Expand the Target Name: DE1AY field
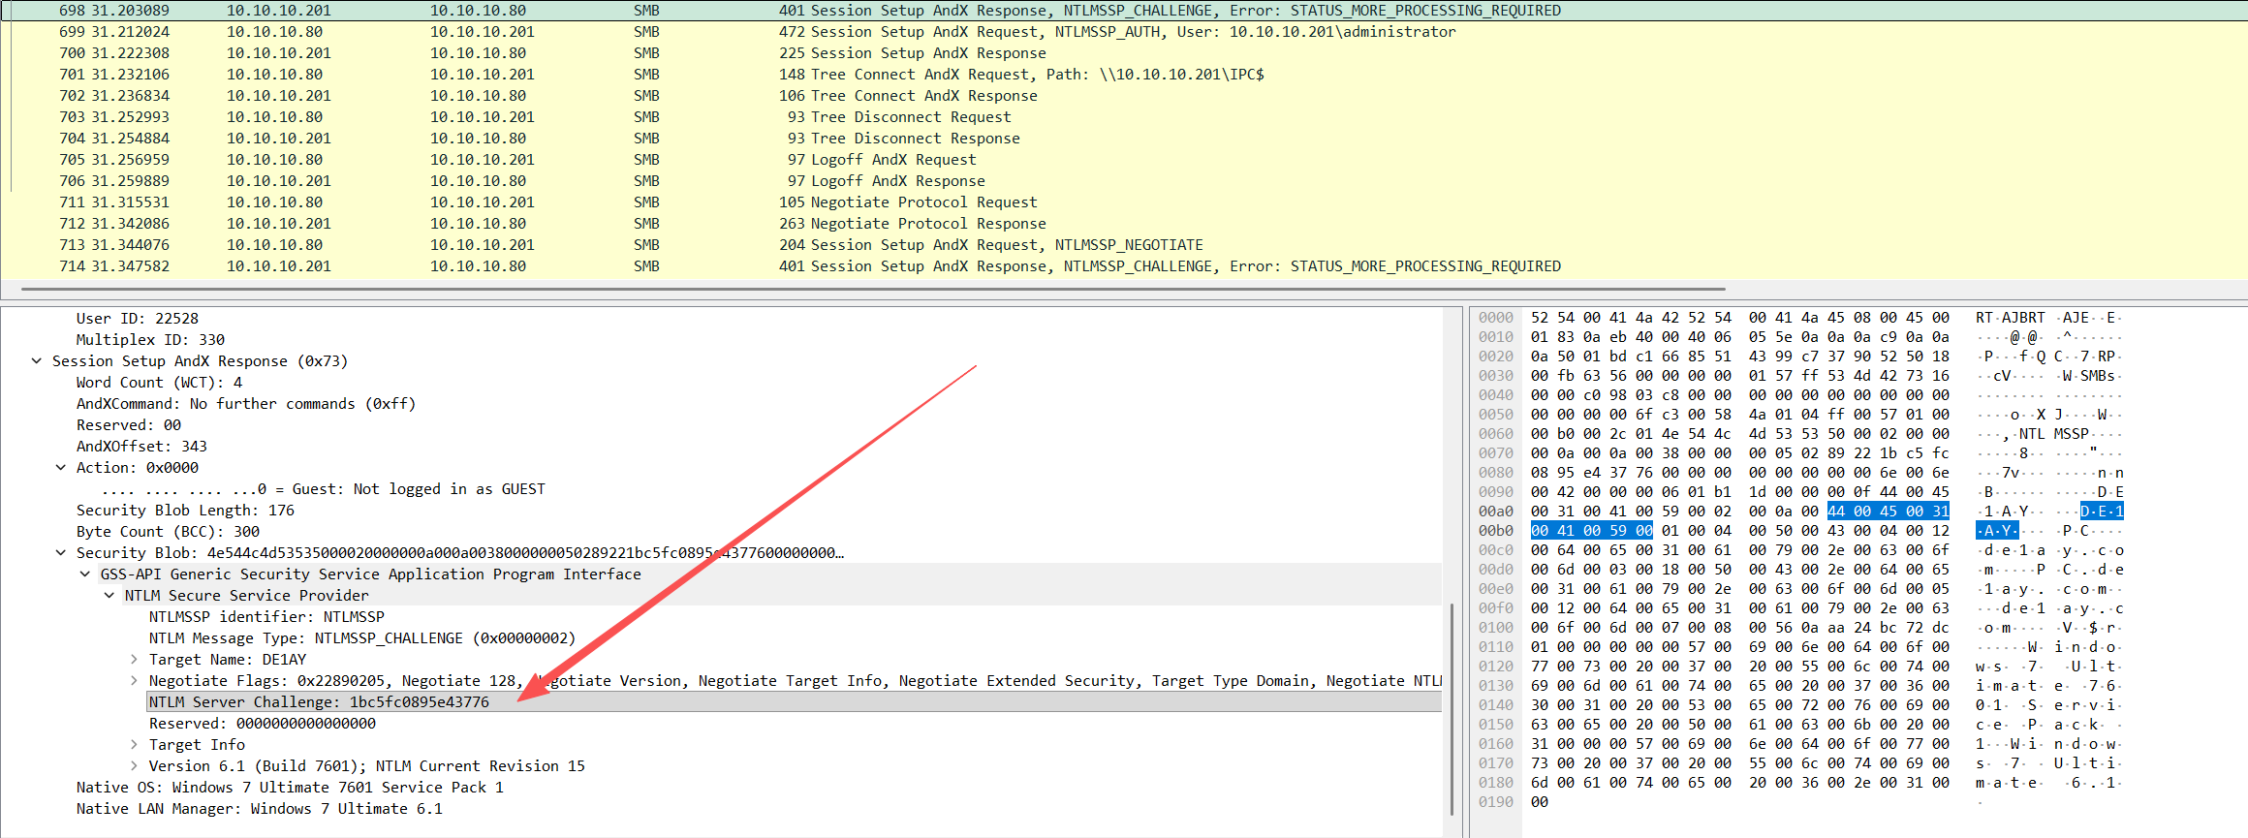 [x=134, y=660]
